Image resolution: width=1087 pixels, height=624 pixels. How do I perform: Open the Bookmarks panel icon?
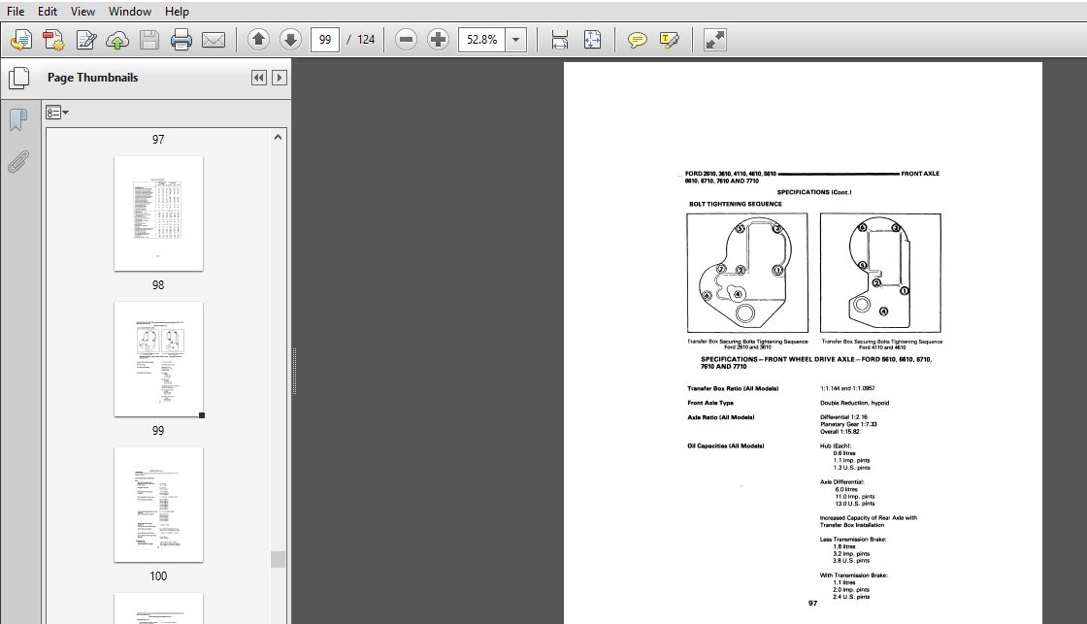click(x=18, y=120)
